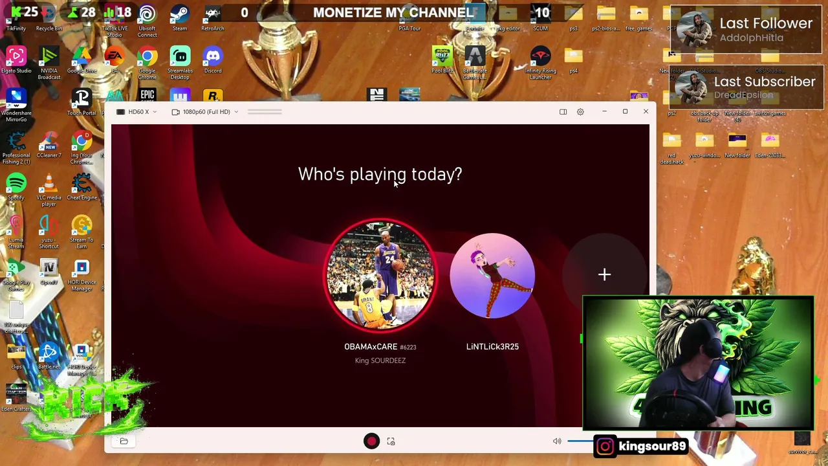Open Cheat Engine shortcut

tap(82, 187)
